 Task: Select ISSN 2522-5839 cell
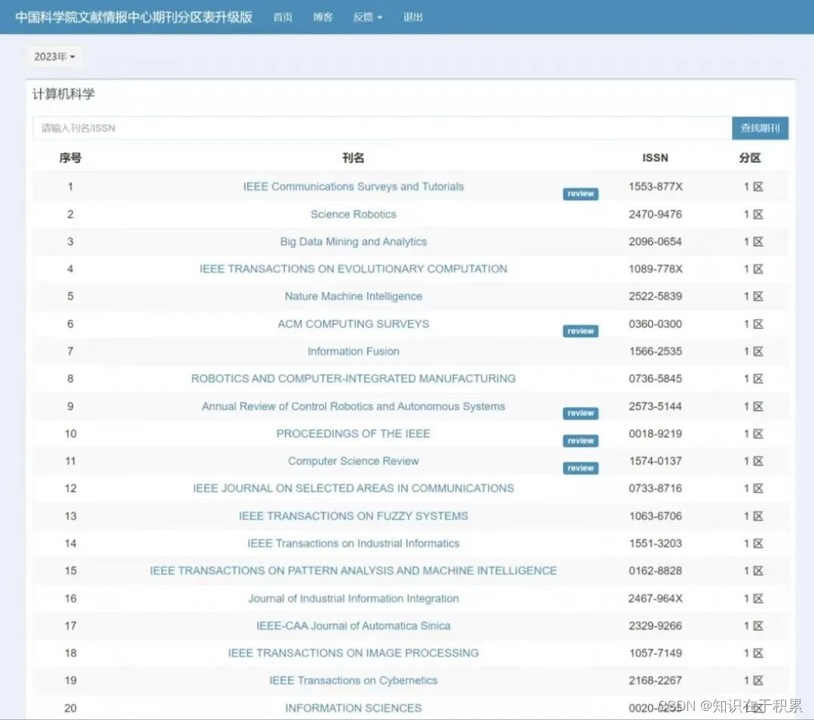pyautogui.click(x=655, y=296)
